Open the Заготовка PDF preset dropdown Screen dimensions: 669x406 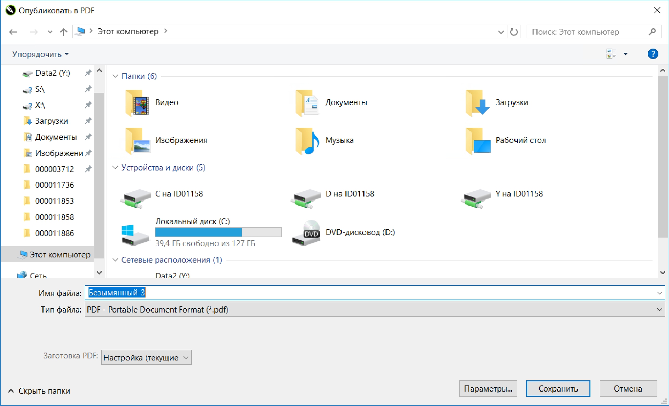pyautogui.click(x=146, y=357)
